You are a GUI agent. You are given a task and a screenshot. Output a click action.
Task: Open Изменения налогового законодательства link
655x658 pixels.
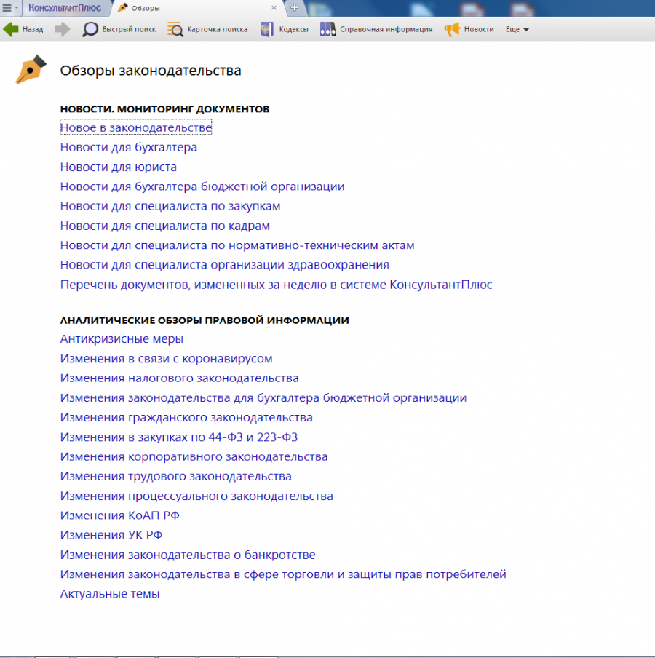click(x=179, y=378)
